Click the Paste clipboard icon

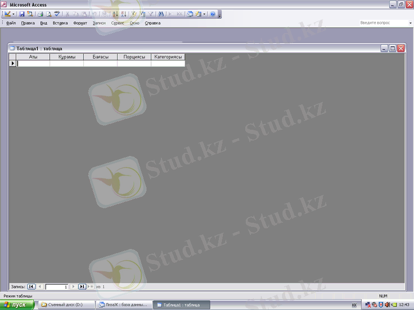pyautogui.click(x=84, y=14)
